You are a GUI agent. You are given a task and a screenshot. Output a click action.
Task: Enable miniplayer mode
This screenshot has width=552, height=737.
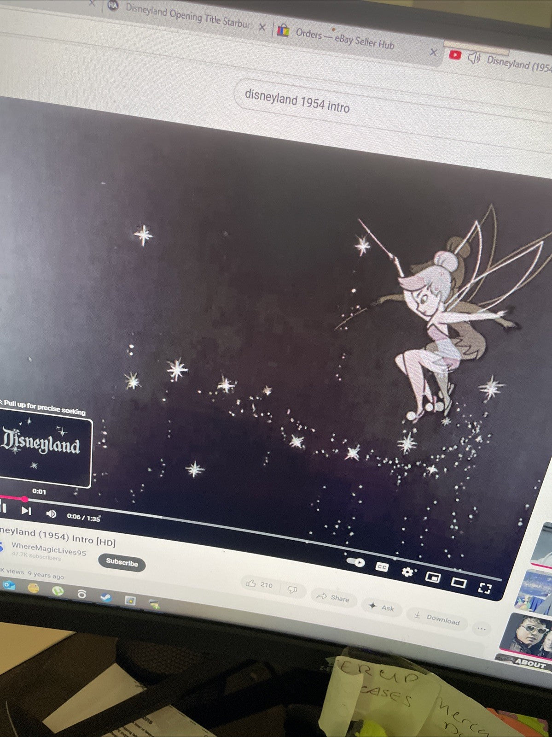[x=432, y=577]
